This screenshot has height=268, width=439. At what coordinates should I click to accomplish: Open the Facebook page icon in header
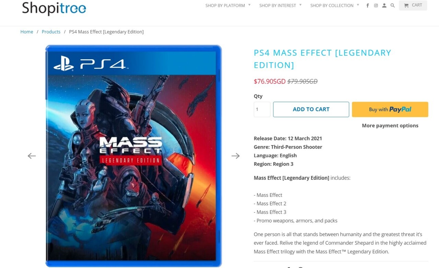pyautogui.click(x=368, y=5)
